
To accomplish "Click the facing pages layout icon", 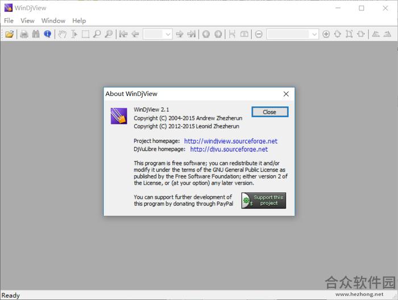I will pyautogui.click(x=244, y=34).
